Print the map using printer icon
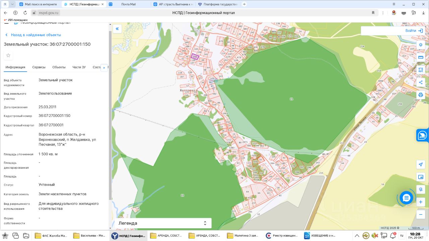The width and height of the screenshot is (429, 241). 421,95
